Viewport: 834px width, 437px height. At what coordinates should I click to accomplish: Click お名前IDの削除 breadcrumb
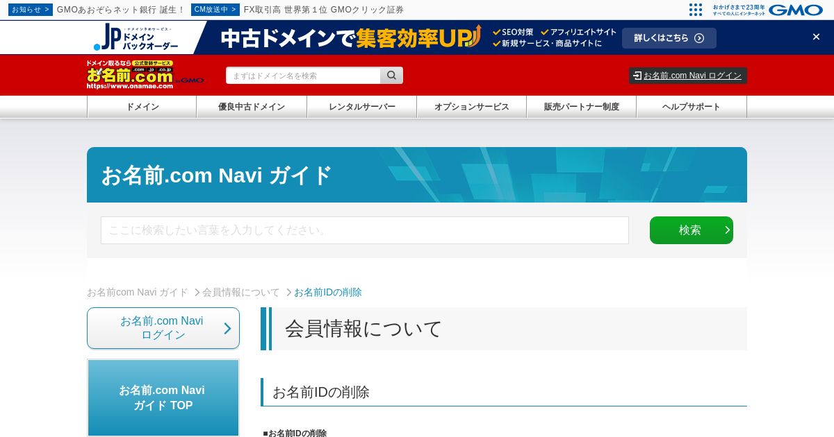[328, 293]
